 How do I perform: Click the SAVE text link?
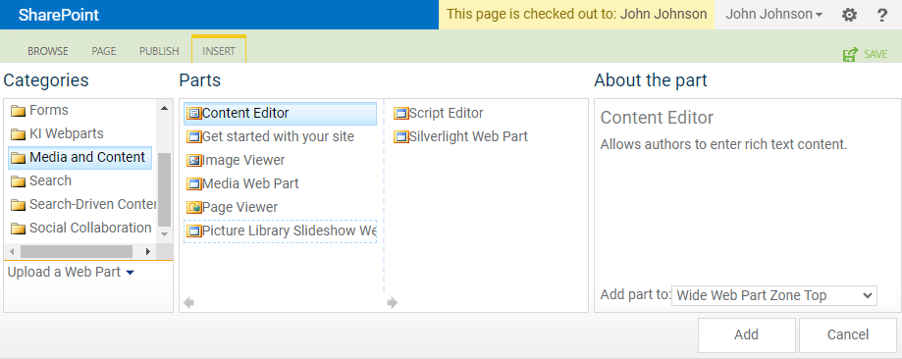tap(875, 54)
